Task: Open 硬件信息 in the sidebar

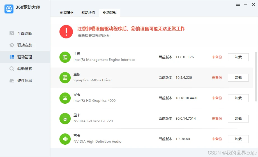Action: [25, 80]
